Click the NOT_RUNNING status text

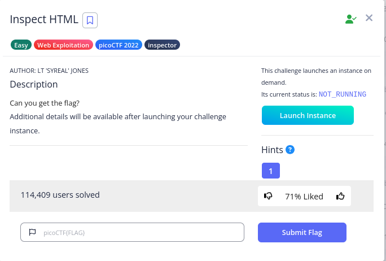click(343, 94)
